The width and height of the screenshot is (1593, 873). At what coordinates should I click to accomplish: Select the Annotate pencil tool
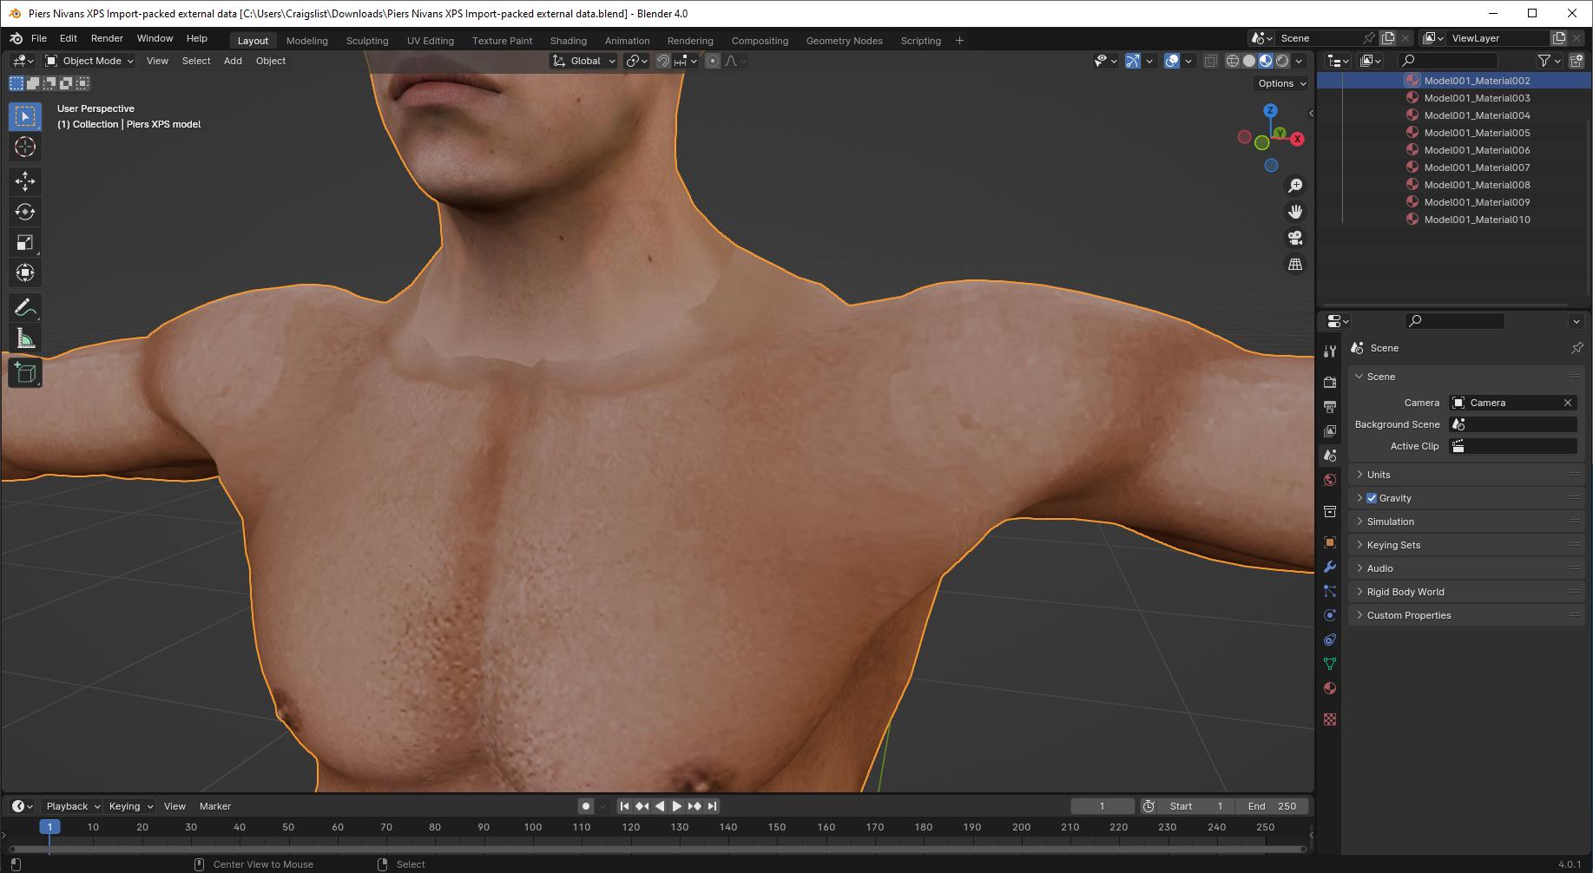click(25, 307)
